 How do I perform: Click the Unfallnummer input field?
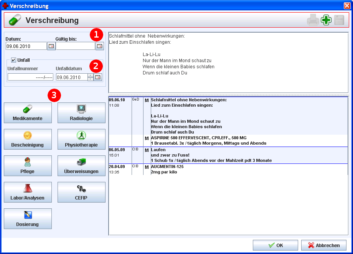pyautogui.click(x=30, y=77)
